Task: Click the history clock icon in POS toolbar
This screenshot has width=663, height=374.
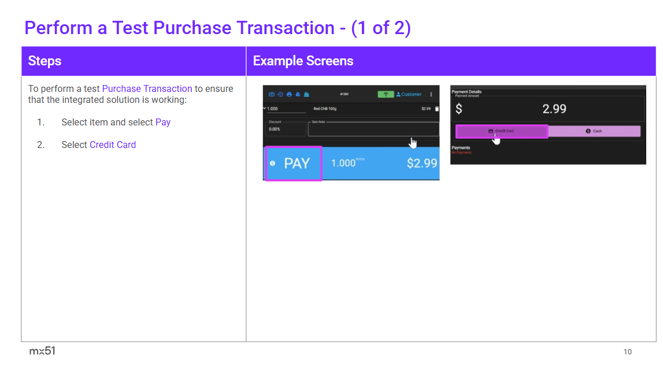Action: click(280, 94)
